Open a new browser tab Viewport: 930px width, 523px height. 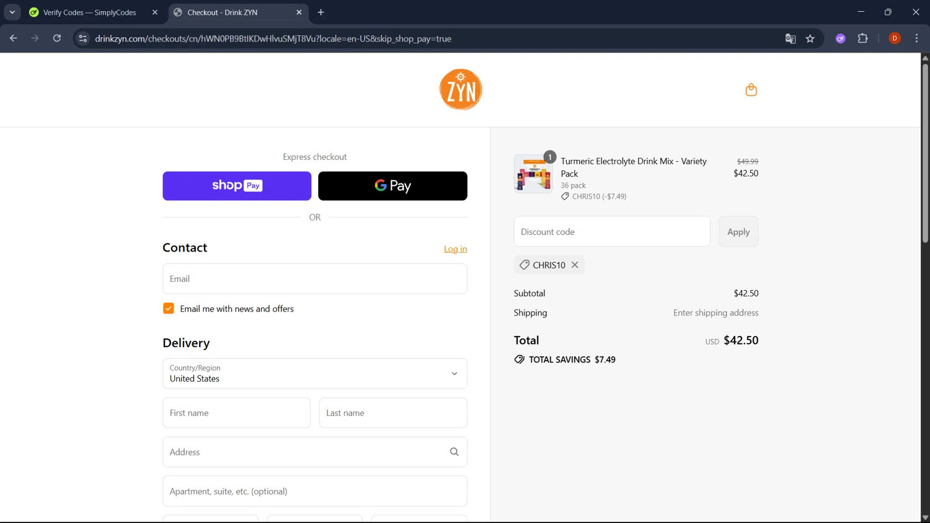coord(321,12)
